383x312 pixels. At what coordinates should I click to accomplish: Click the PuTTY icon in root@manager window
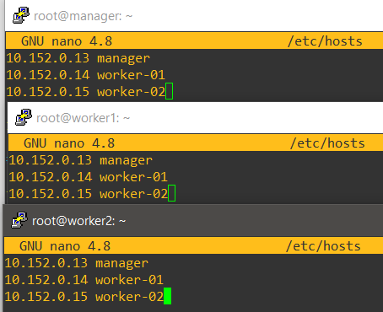[21, 15]
